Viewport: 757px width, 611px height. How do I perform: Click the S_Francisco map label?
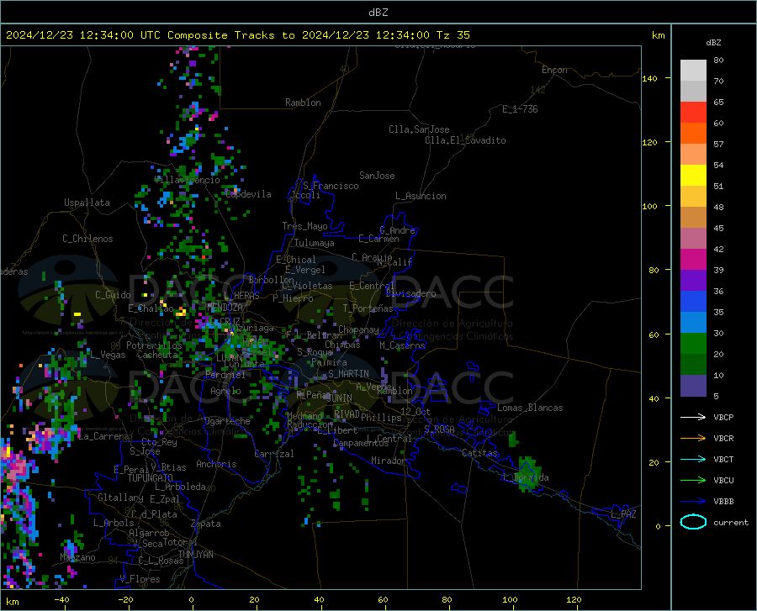(x=331, y=186)
